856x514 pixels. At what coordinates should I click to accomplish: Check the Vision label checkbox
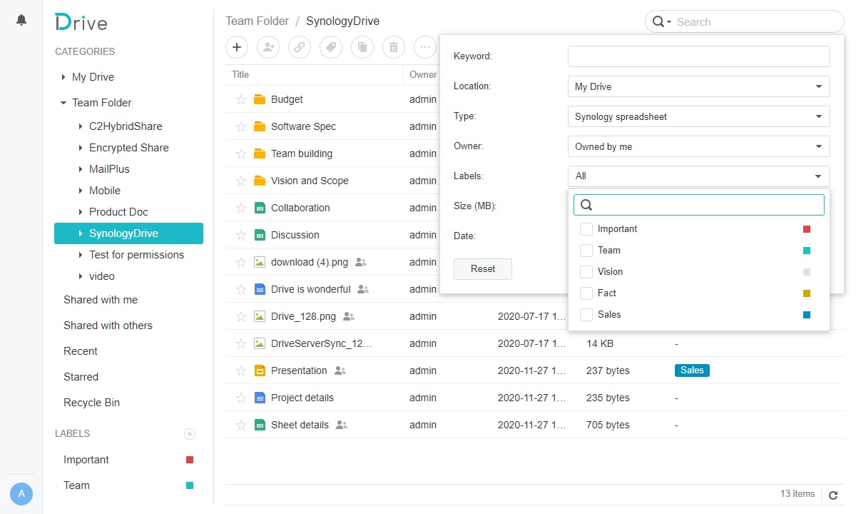tap(586, 272)
